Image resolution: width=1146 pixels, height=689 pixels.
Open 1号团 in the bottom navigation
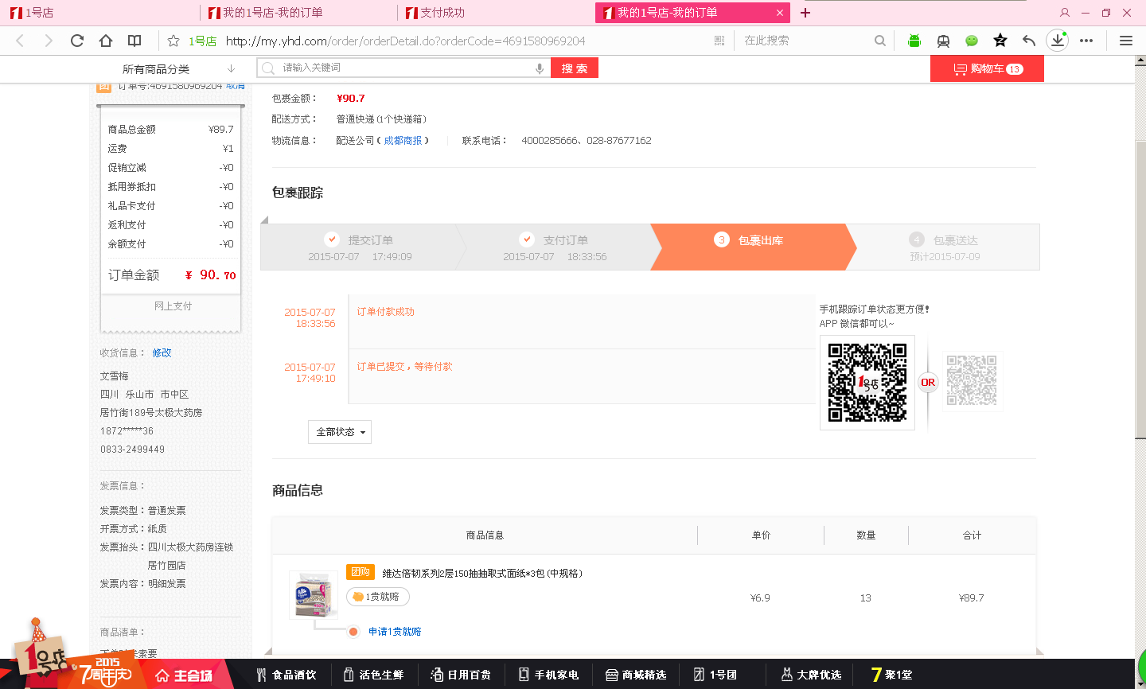point(715,675)
